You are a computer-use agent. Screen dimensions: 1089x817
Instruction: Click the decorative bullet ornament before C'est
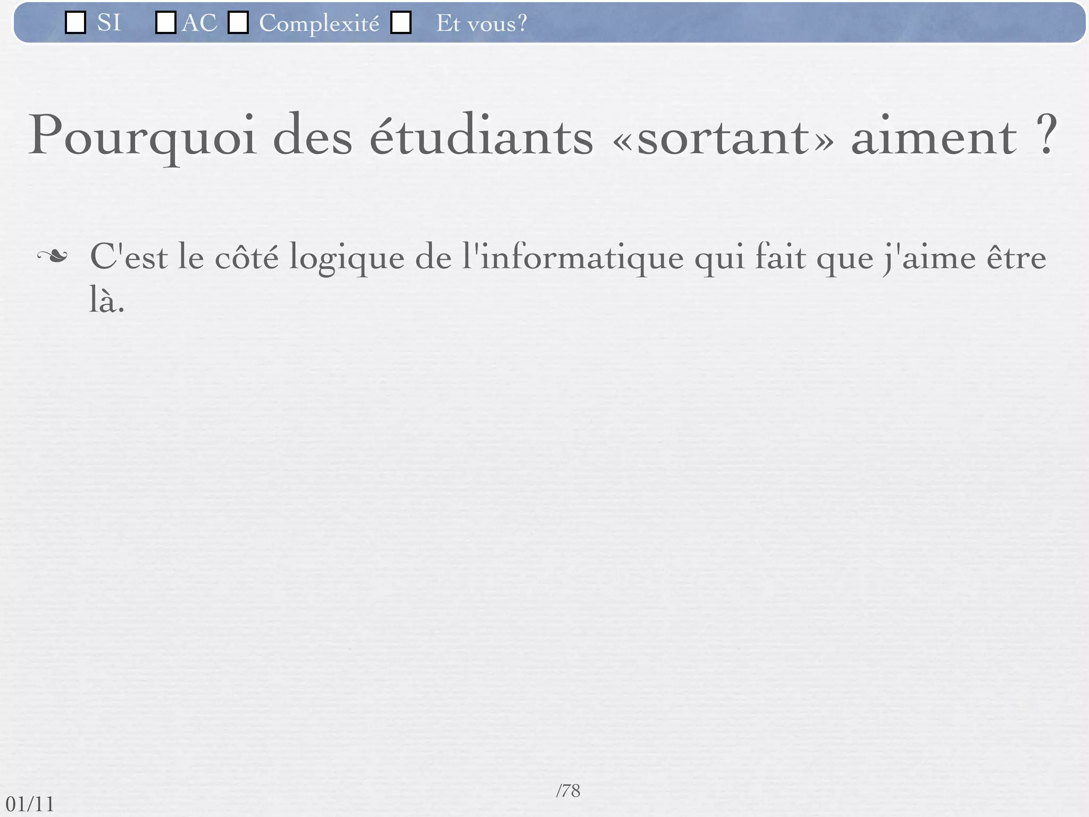[52, 257]
